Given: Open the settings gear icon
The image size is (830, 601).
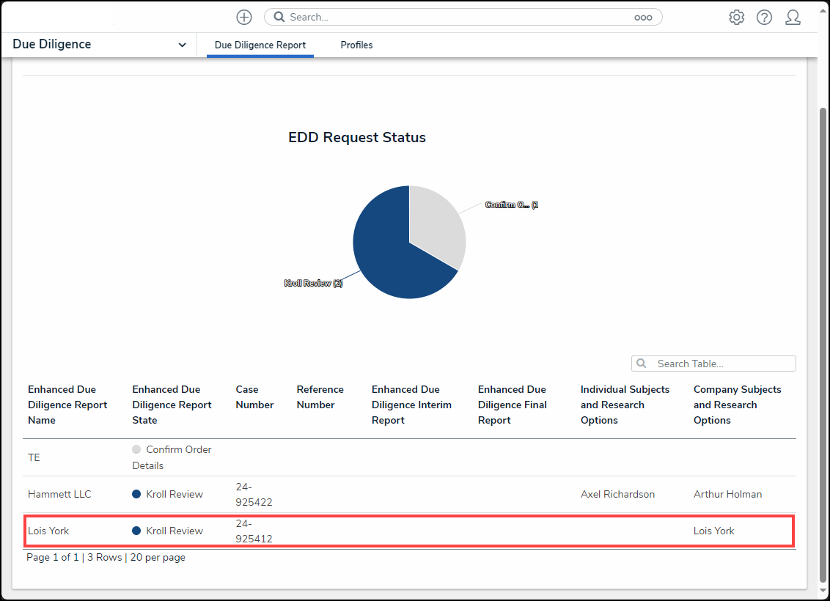Looking at the screenshot, I should [736, 18].
